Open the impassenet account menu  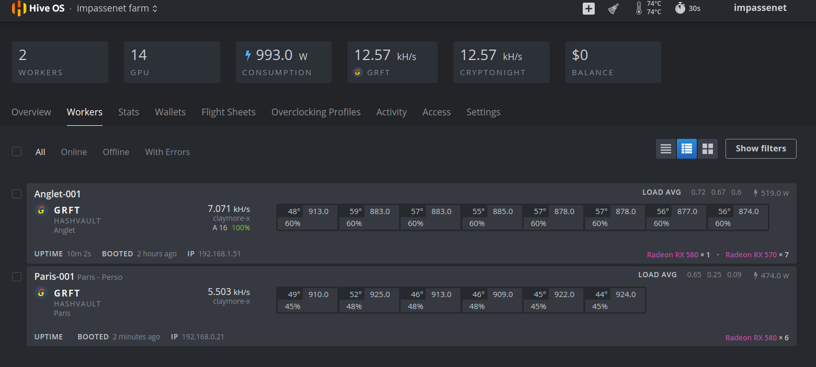(760, 8)
